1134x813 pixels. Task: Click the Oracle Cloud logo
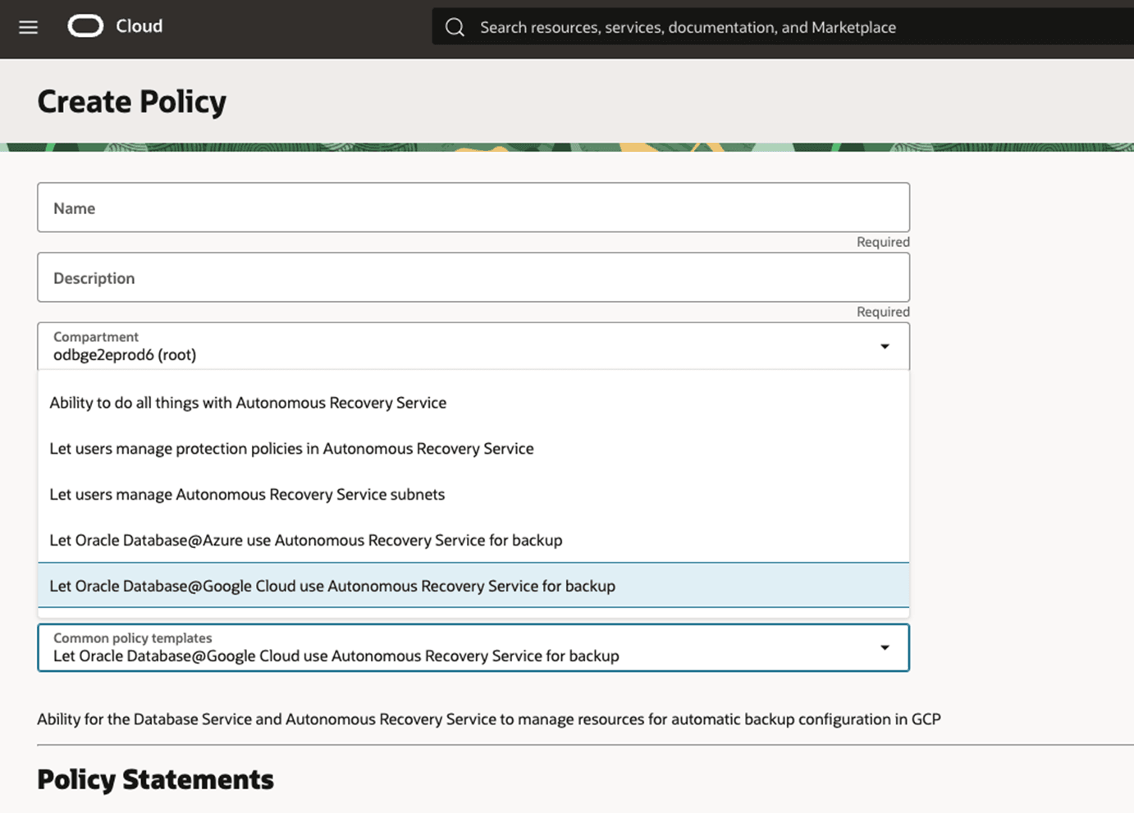click(x=85, y=26)
